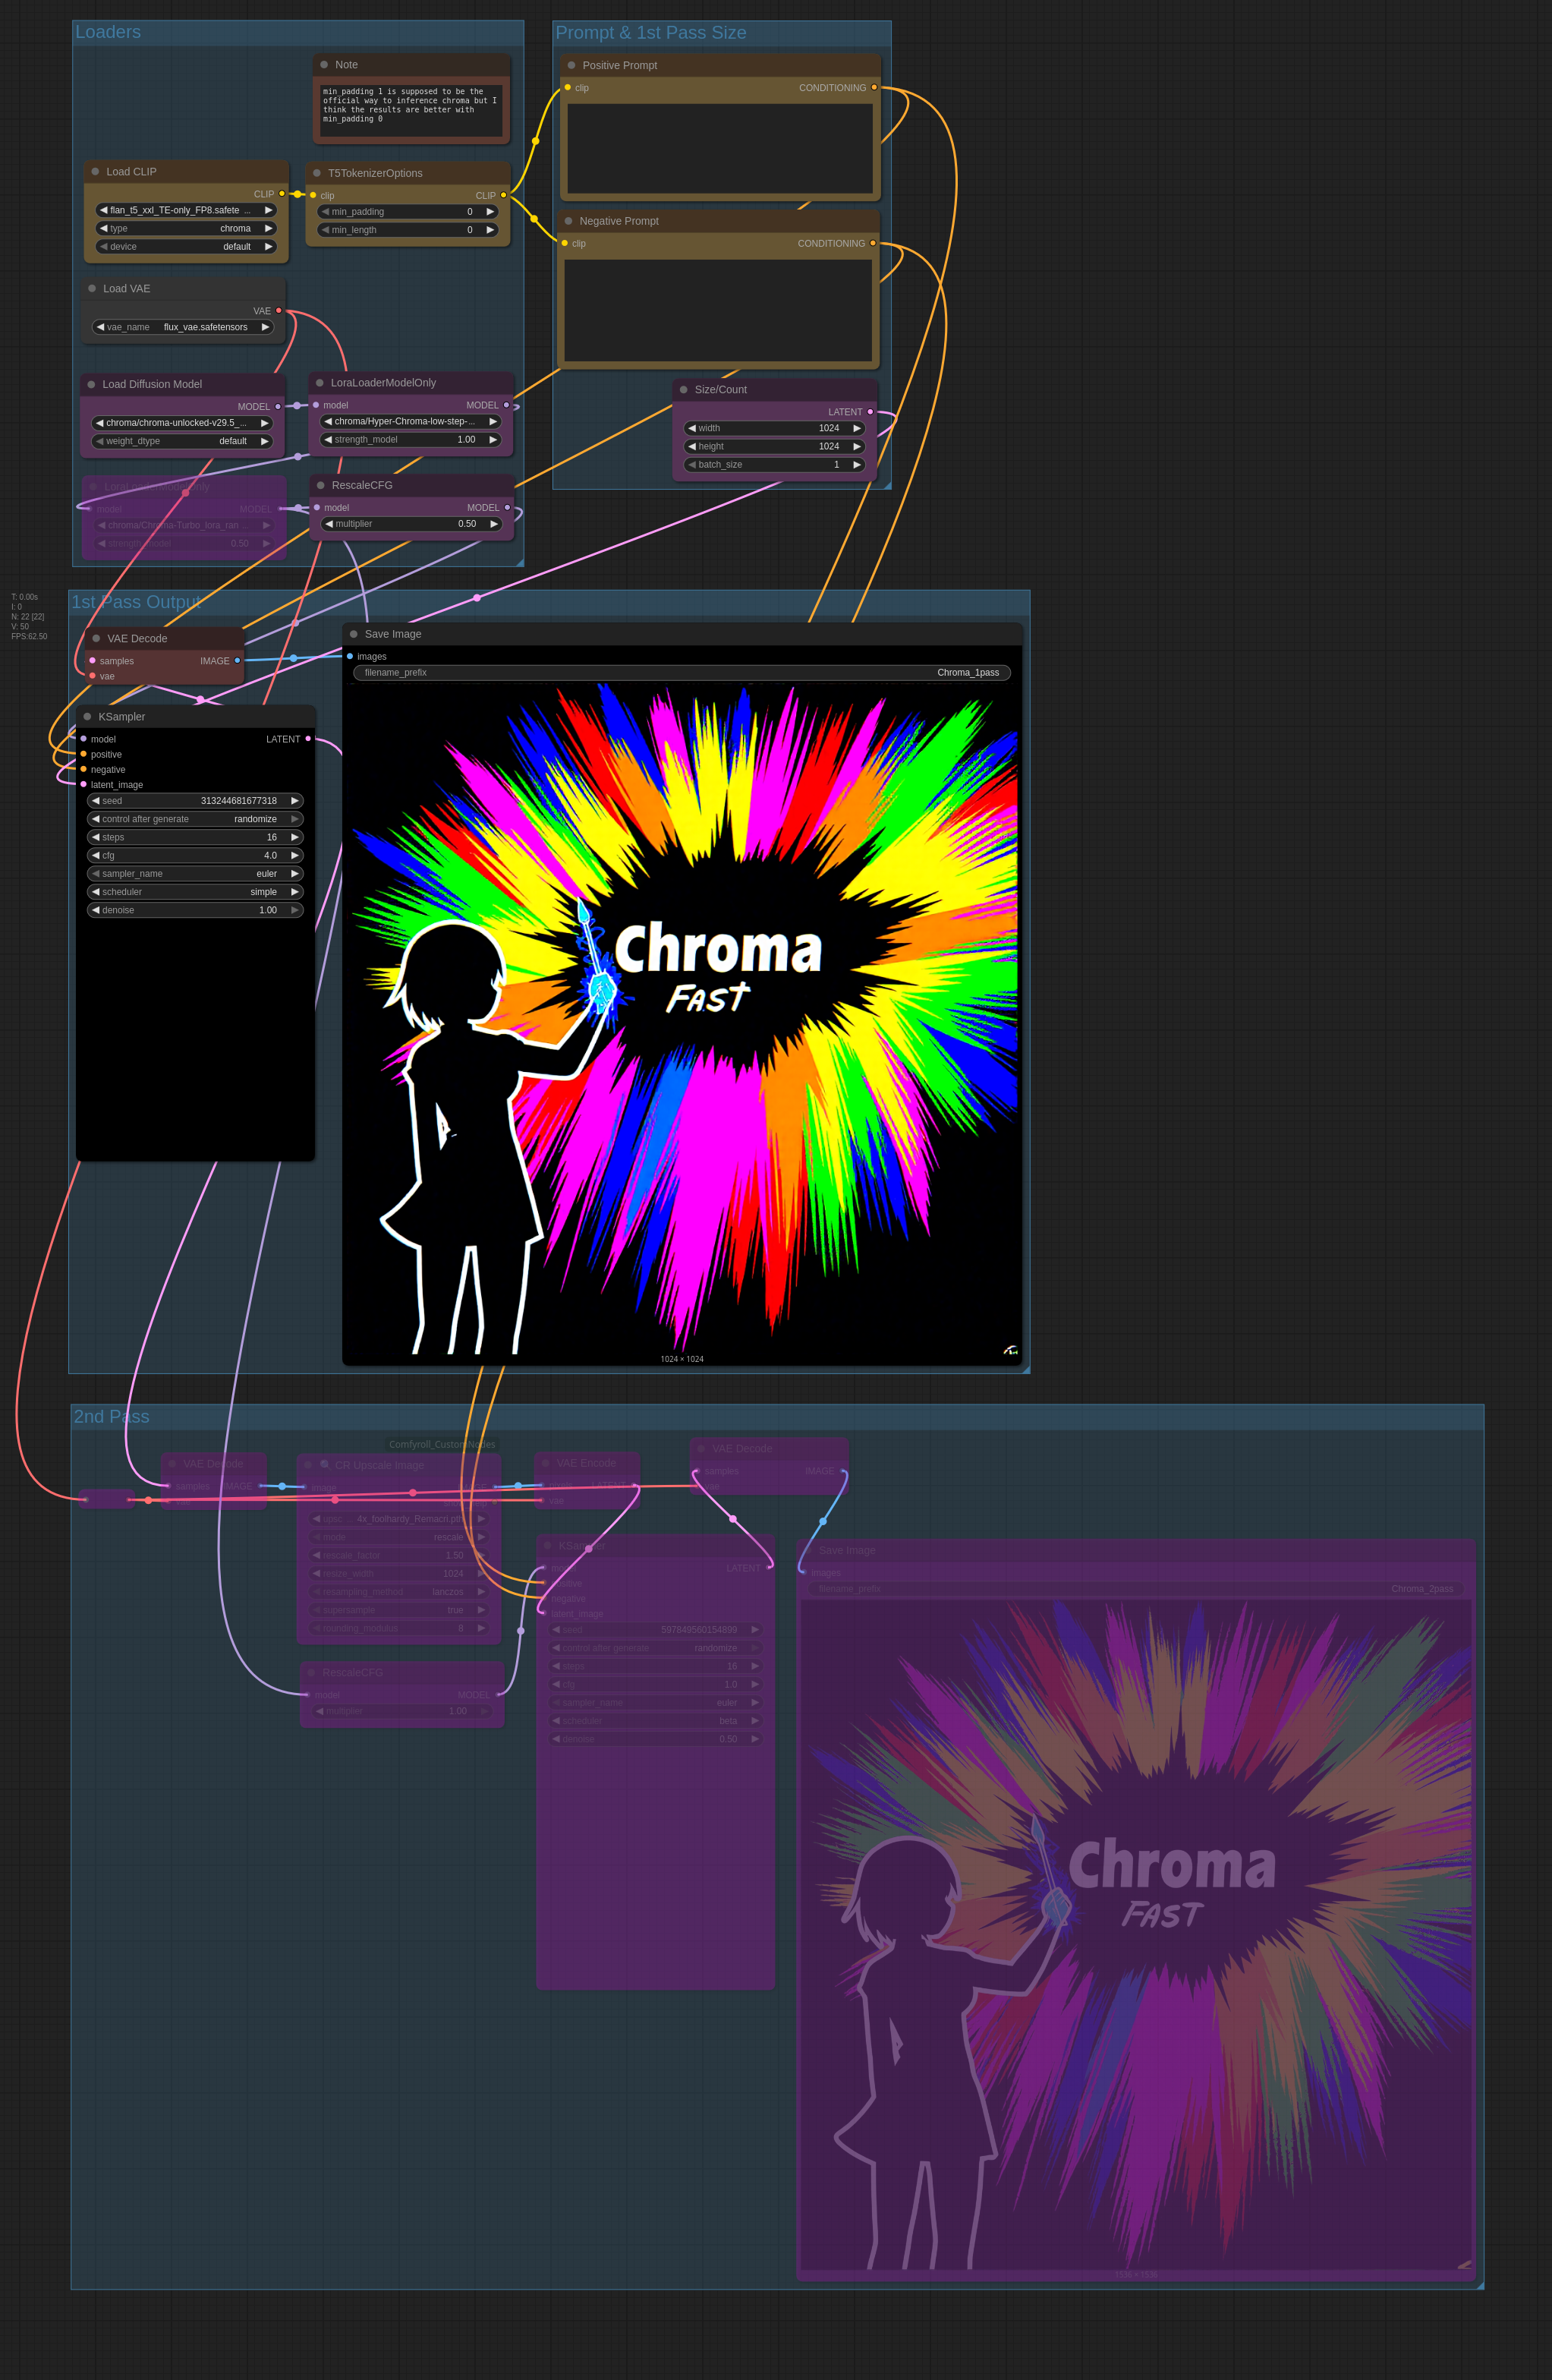Image resolution: width=1552 pixels, height=2380 pixels.
Task: Open the scheduler simple dropdown in KSampler
Action: coord(195,892)
